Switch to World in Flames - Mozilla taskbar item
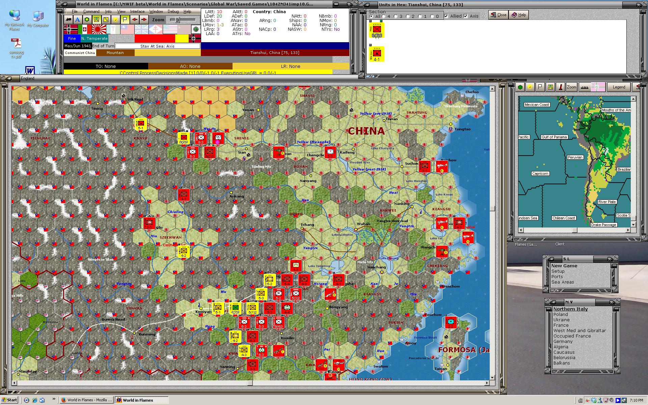The width and height of the screenshot is (648, 405). pyautogui.click(x=86, y=400)
